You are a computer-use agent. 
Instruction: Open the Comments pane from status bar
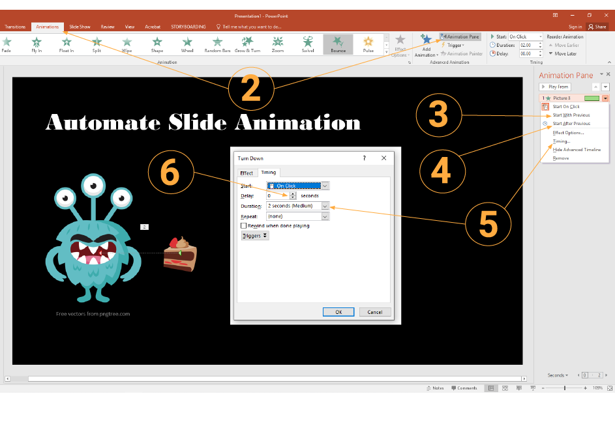464,388
